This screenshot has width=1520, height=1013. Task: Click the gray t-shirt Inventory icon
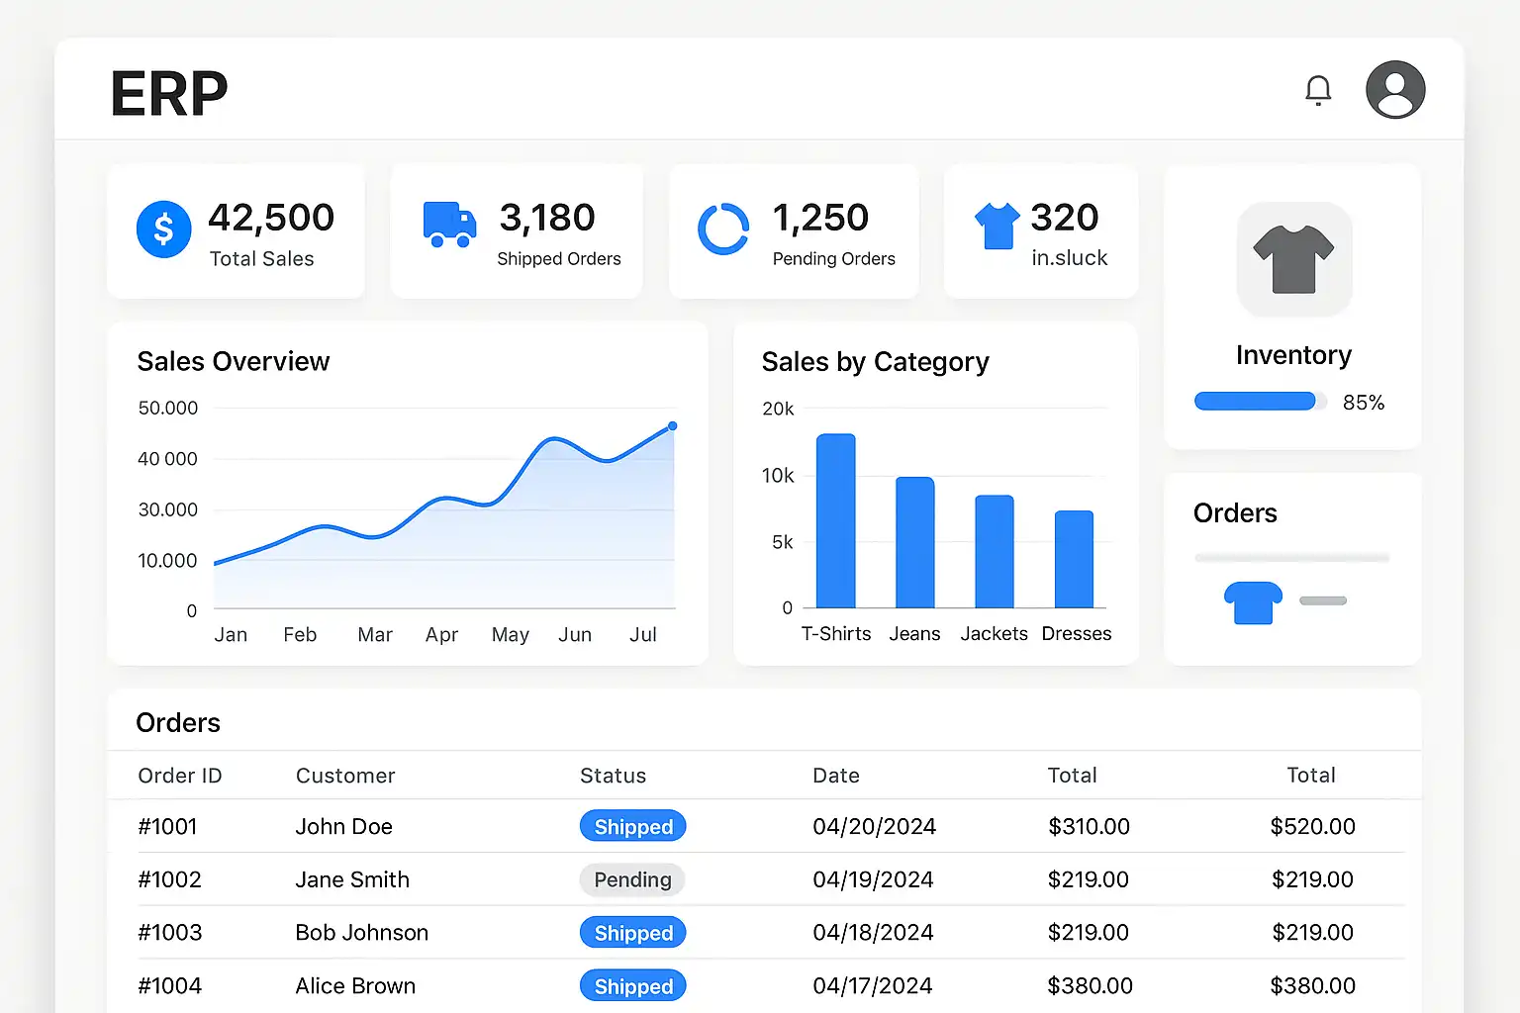click(x=1293, y=259)
